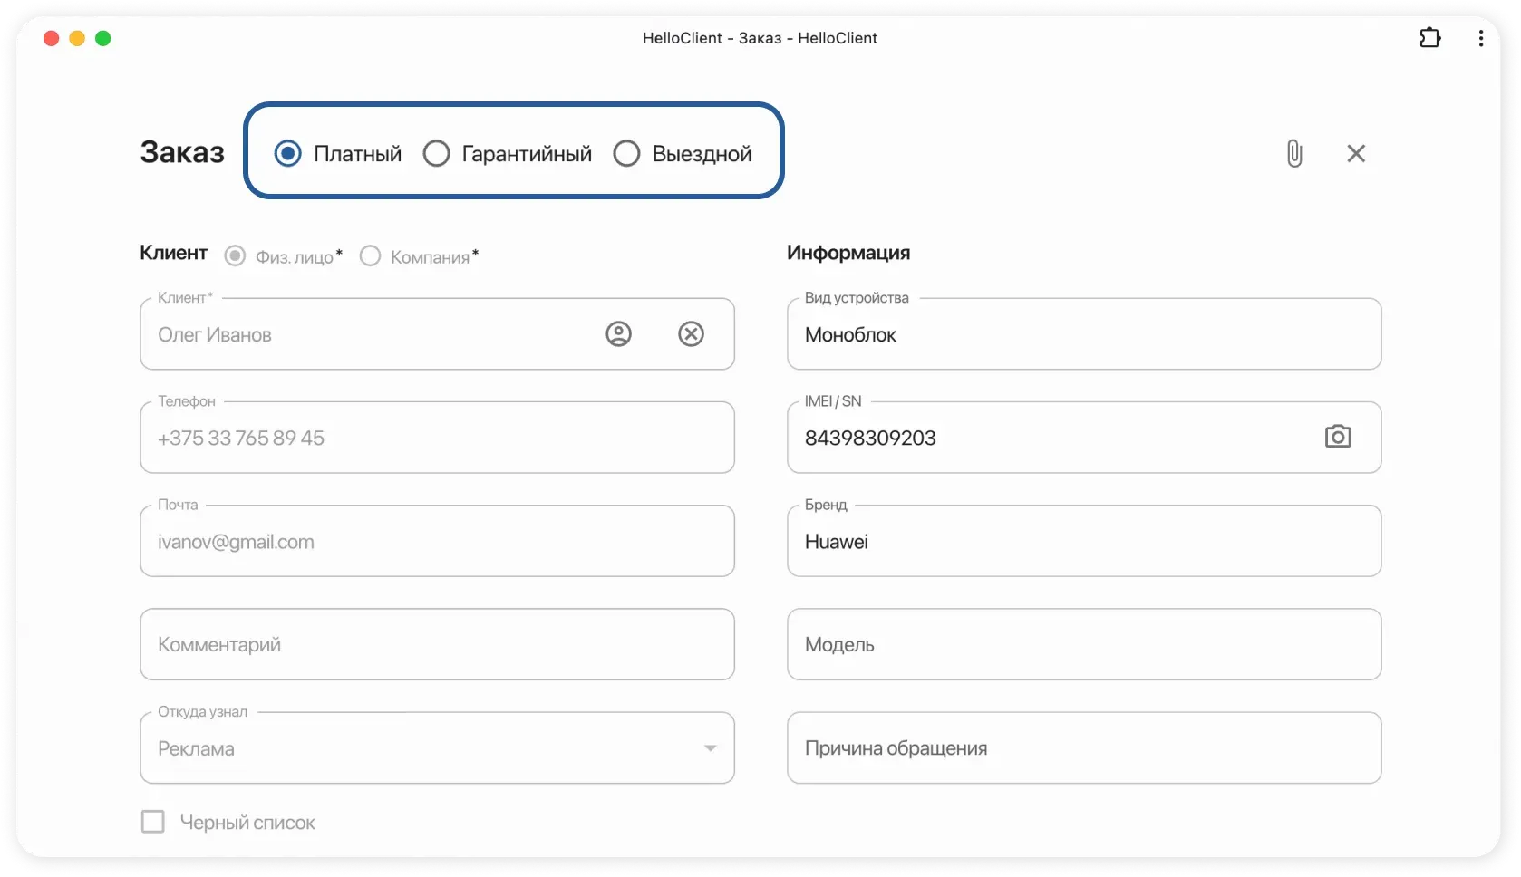The image size is (1521, 877).
Task: Close the order form with X icon
Action: click(1356, 153)
